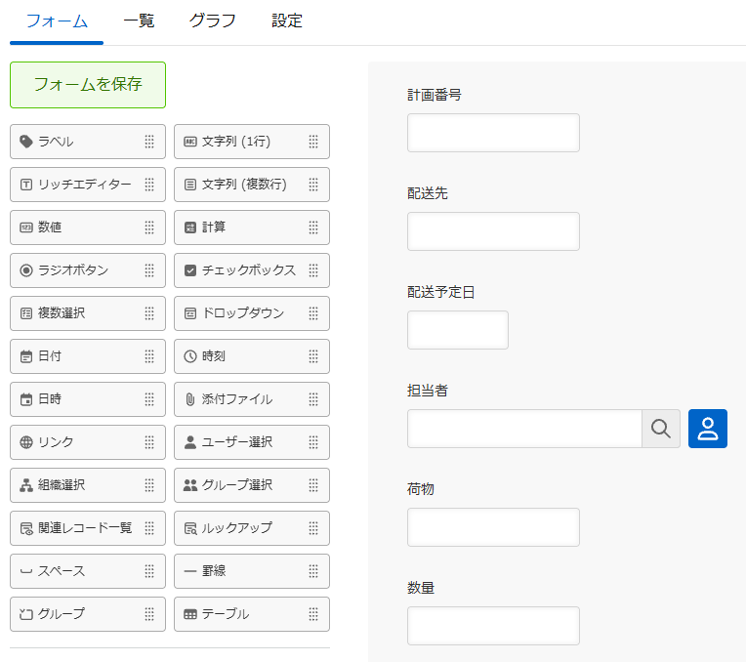Click the 添付ファイル label text
Image resolution: width=746 pixels, height=662 pixels.
tap(237, 399)
